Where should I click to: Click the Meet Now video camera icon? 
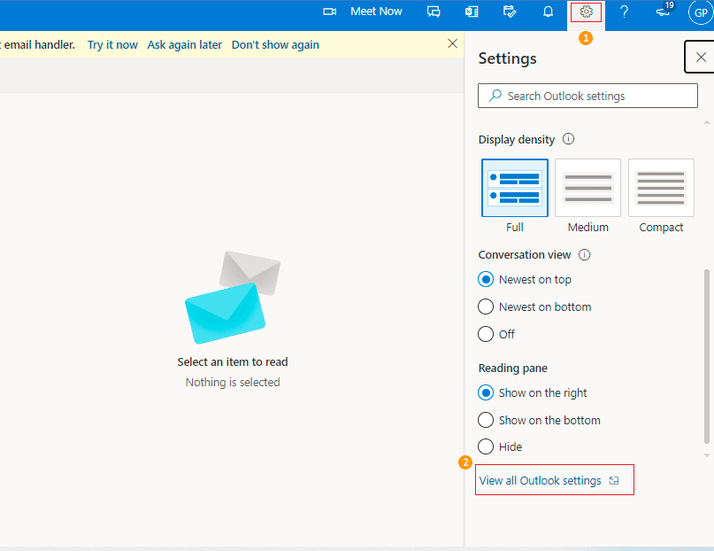(330, 12)
